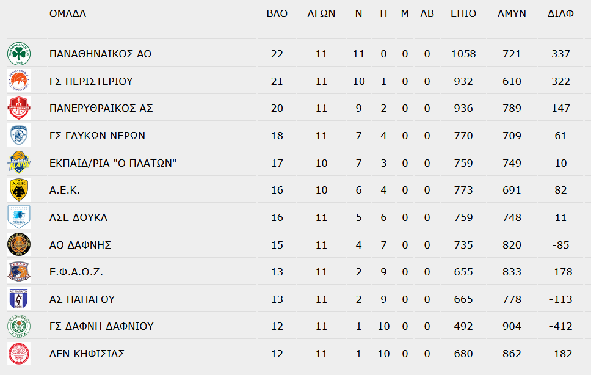The image size is (591, 375).
Task: Sort by ΕΠΙΘ points scored header
Action: coord(463,13)
